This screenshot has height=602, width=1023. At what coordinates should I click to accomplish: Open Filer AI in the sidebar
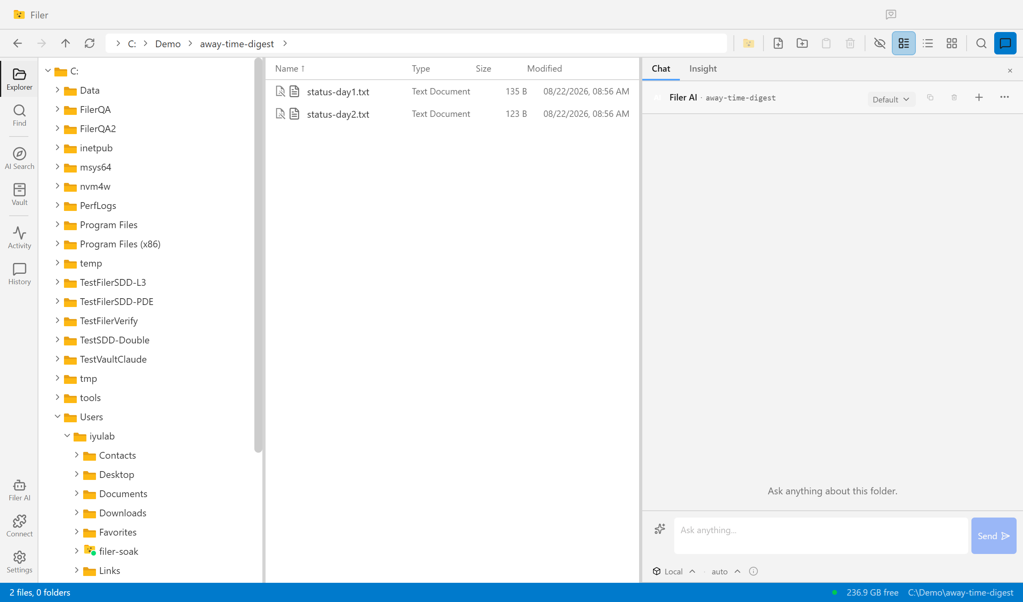coord(20,490)
